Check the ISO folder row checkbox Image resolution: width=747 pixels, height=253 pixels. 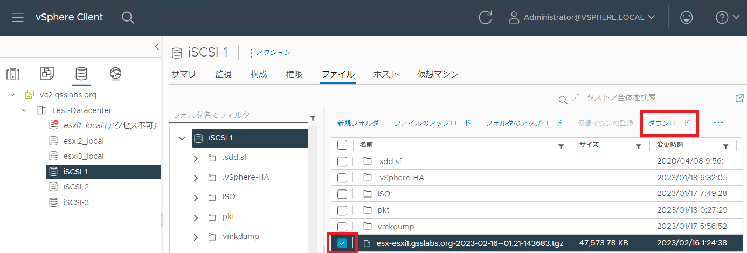tap(342, 194)
